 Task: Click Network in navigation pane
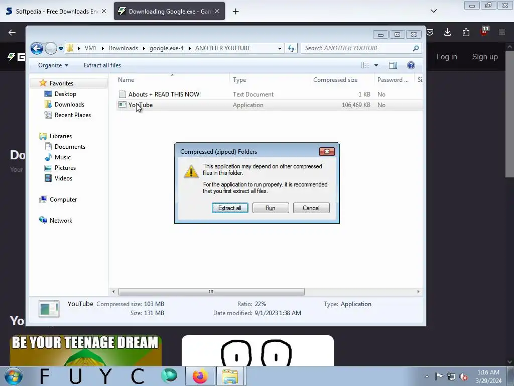[61, 220]
